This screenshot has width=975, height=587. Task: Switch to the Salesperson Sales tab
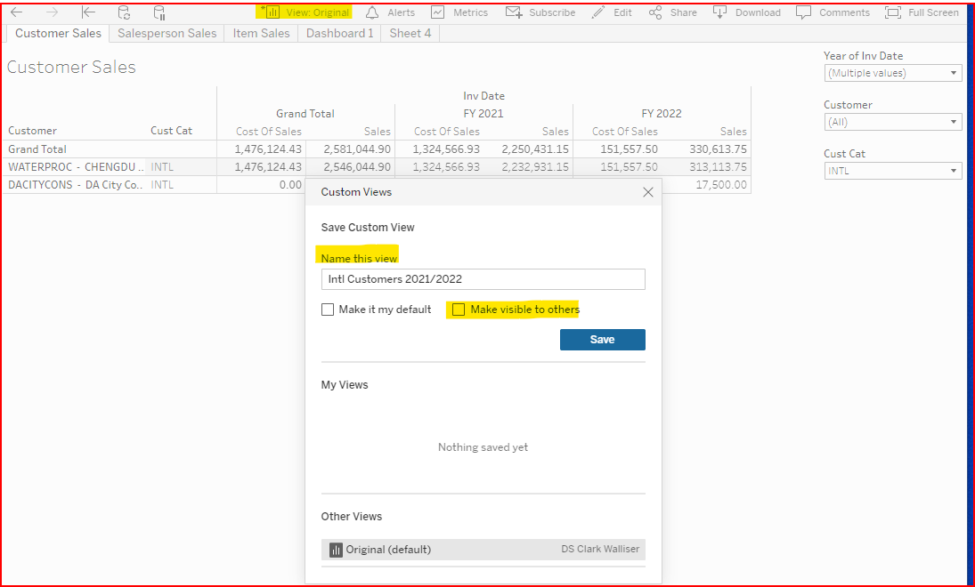[x=167, y=33]
